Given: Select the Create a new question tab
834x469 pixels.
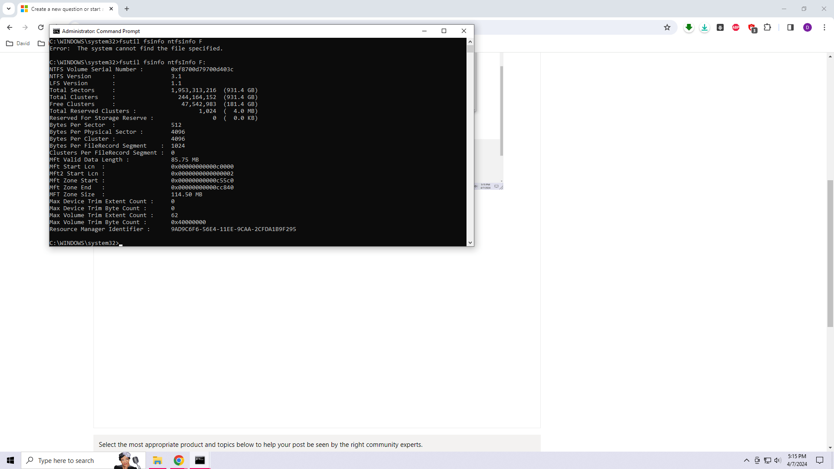Looking at the screenshot, I should [x=65, y=9].
